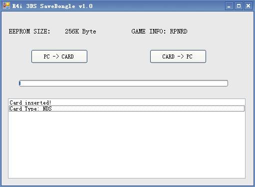The height and width of the screenshot is (187, 255).
Task: Click gray panel area between the transfer buttons
Action: 119,56
